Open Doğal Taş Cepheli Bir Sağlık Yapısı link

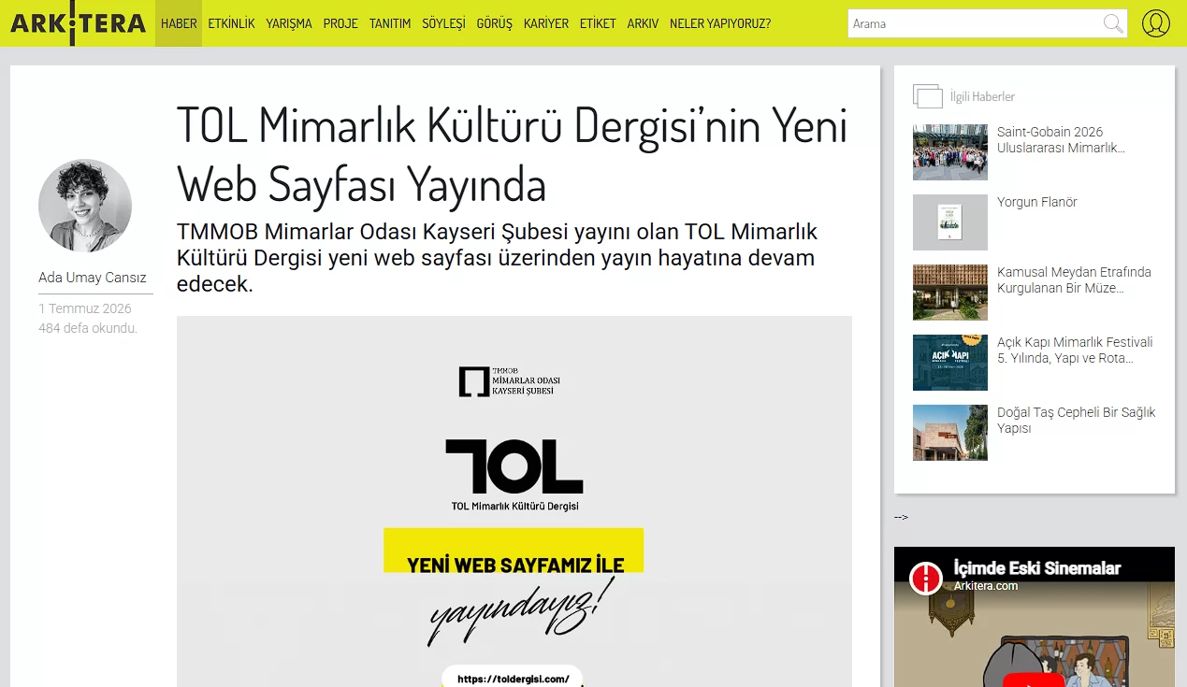click(1076, 421)
